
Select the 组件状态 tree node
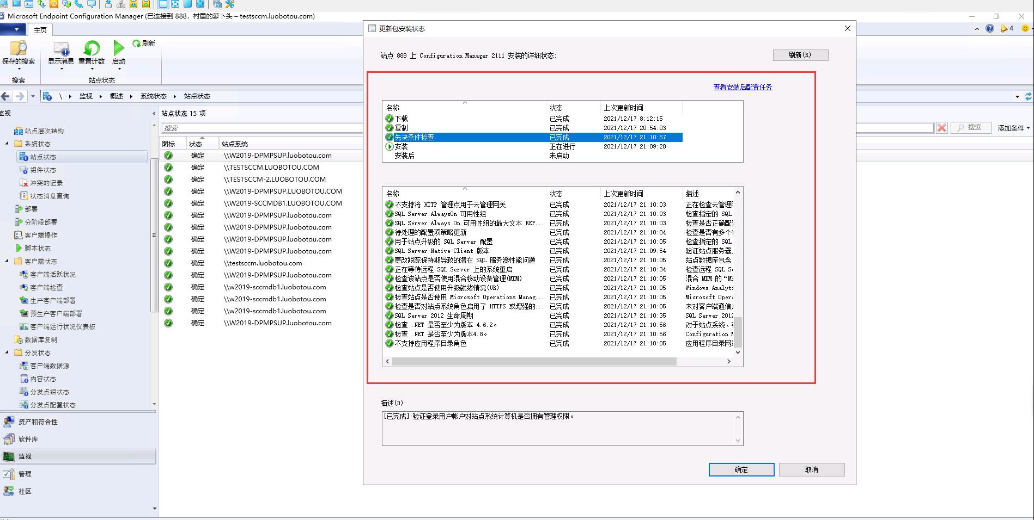38,170
